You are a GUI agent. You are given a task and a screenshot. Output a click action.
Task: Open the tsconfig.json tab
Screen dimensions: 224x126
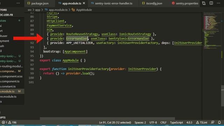tap(152, 3)
